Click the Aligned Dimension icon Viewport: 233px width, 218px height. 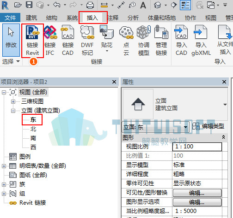[x=121, y=5]
